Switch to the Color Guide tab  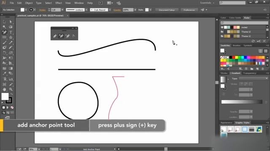point(235,18)
